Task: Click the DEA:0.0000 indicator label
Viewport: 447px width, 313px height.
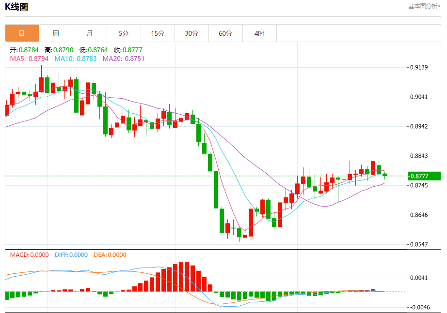Action: tap(110, 254)
